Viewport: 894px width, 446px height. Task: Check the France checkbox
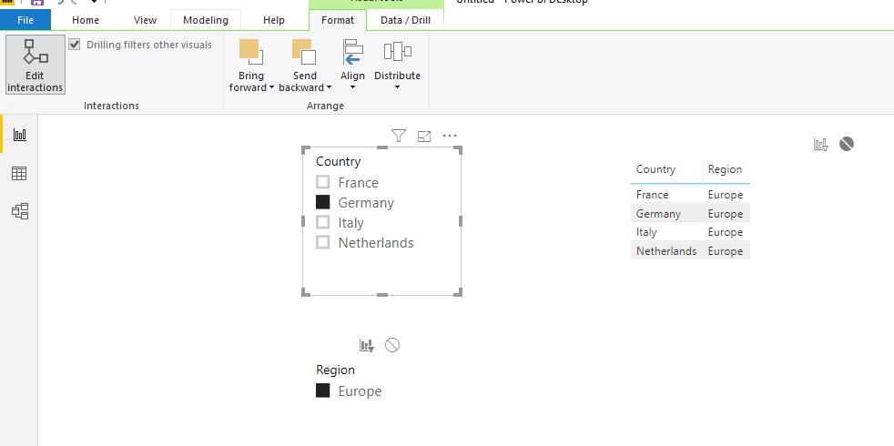(322, 182)
